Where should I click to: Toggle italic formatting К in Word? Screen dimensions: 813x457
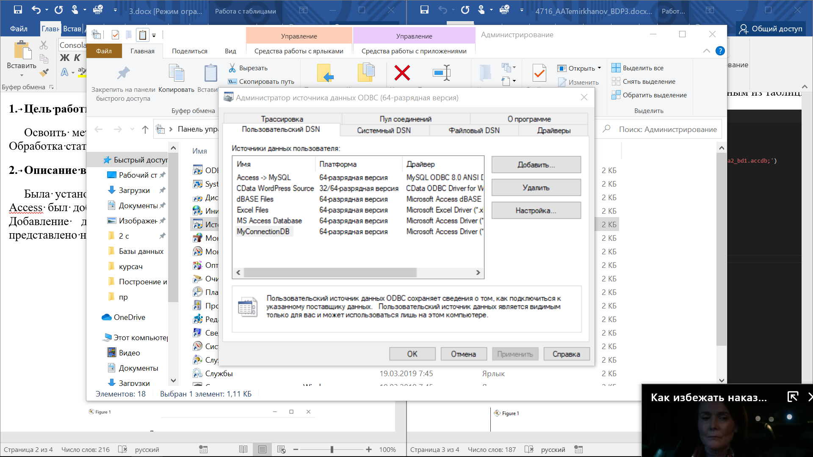click(77, 58)
